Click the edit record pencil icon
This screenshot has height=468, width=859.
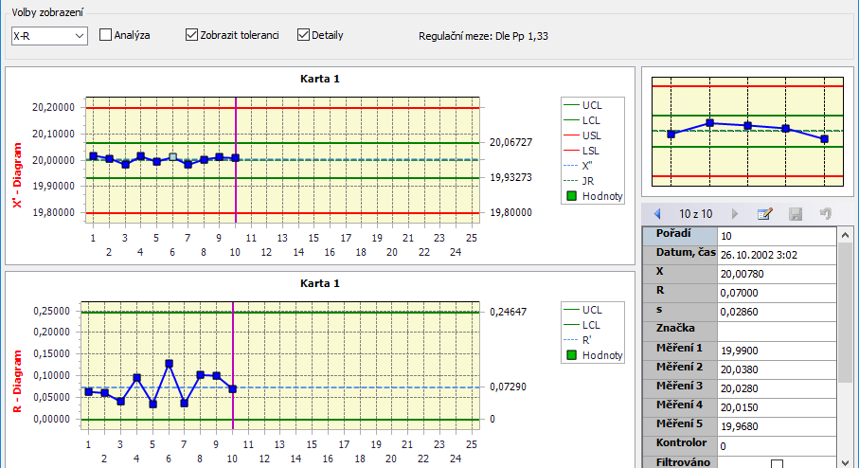pos(765,214)
